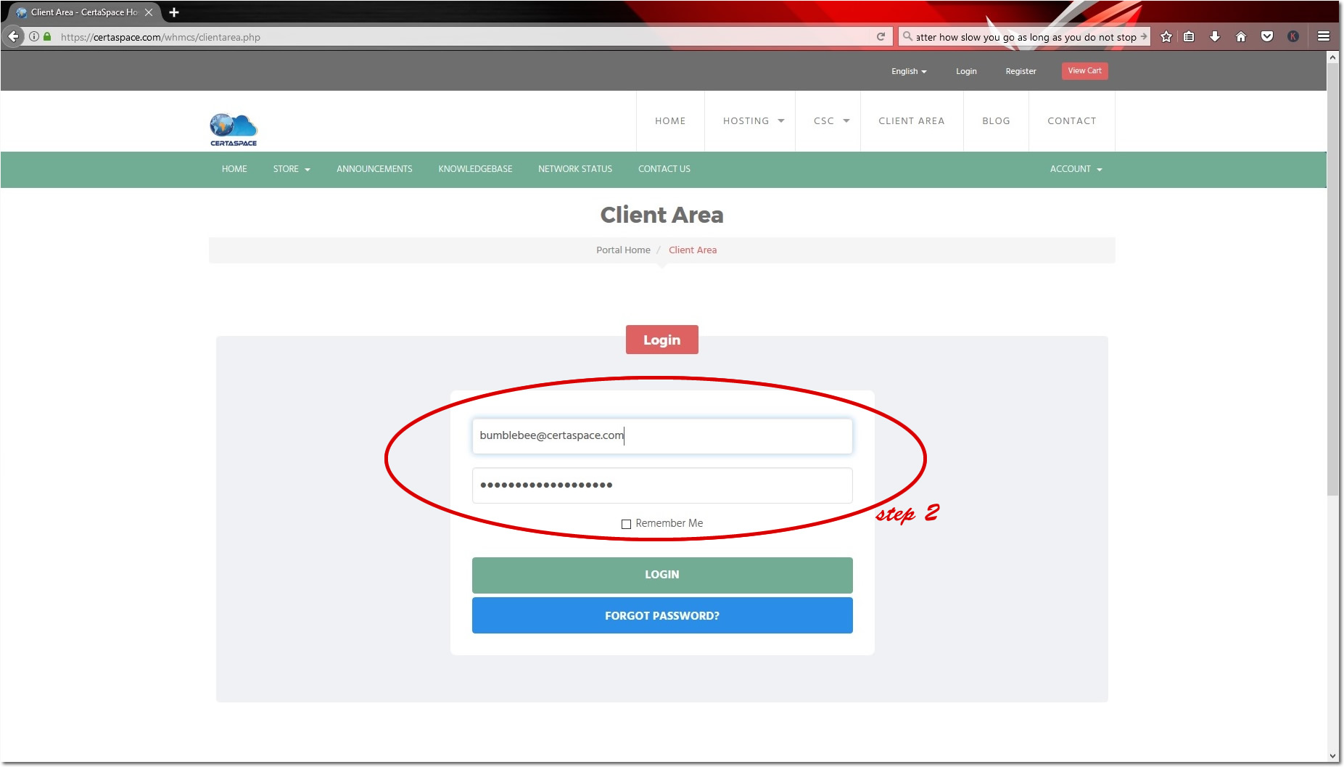
Task: Click the green LOGIN button
Action: (x=662, y=575)
